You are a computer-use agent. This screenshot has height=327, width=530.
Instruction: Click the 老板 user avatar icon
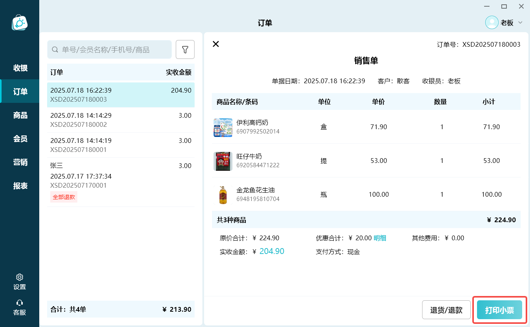[x=492, y=22]
